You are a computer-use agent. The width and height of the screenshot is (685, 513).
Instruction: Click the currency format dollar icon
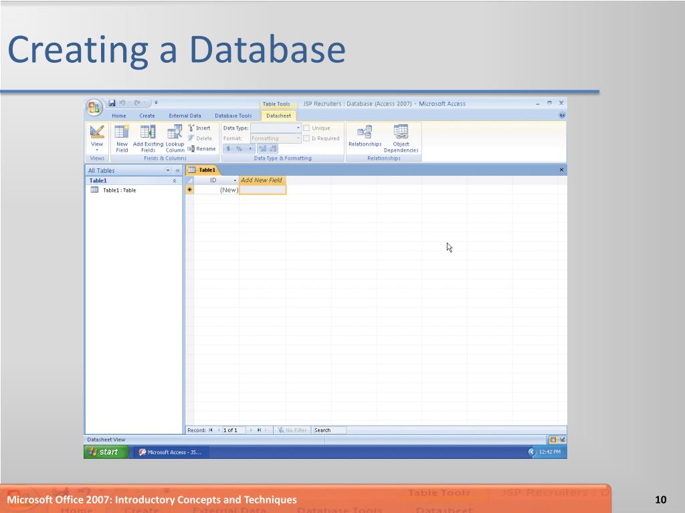(228, 149)
